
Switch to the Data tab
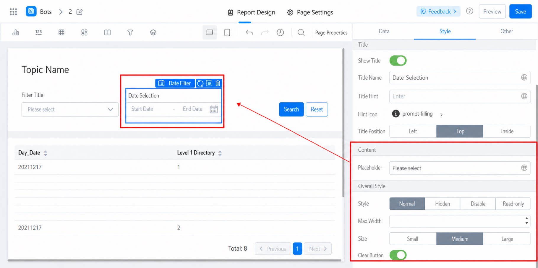click(x=384, y=31)
